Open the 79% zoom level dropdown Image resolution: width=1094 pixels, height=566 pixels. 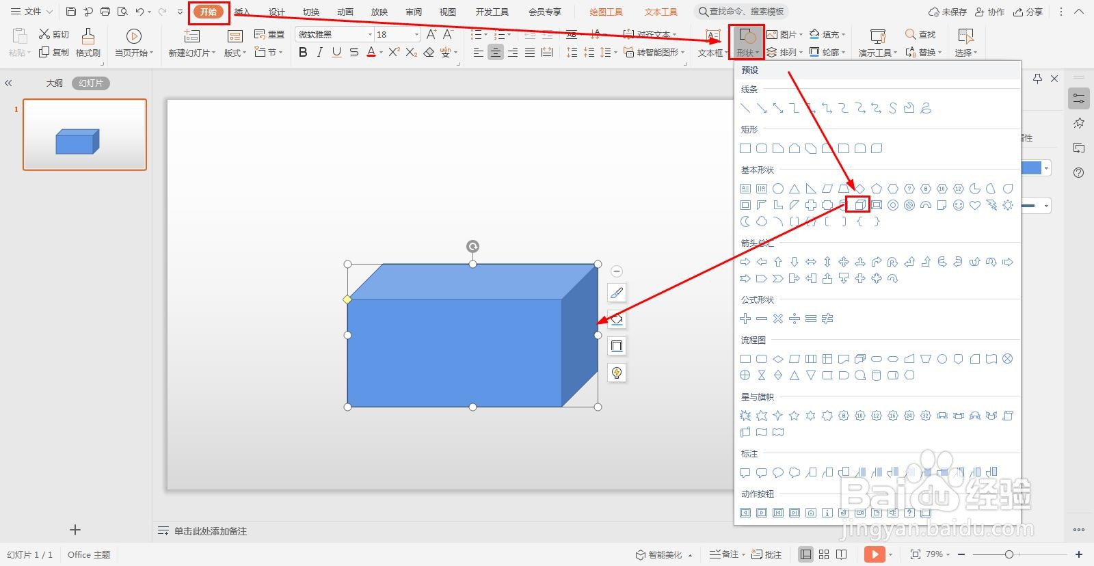point(938,554)
